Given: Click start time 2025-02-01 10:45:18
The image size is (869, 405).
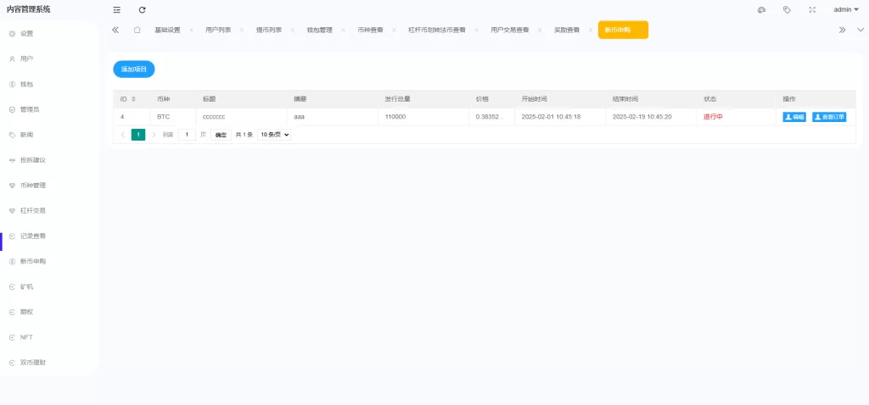Looking at the screenshot, I should pos(551,117).
